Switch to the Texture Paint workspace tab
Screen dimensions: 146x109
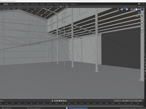coord(35,4)
